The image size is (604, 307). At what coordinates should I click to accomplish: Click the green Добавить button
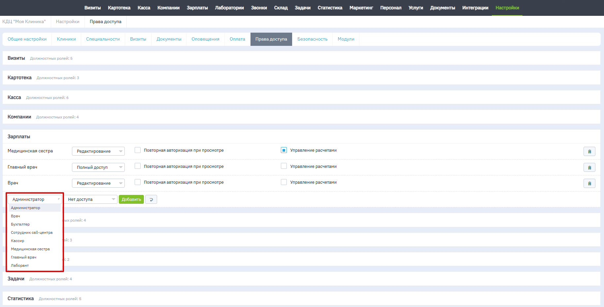coord(131,200)
